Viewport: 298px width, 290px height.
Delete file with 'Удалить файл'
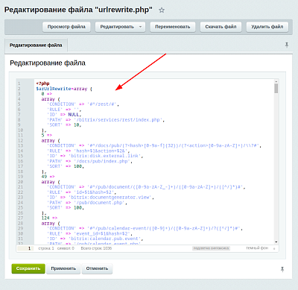pyautogui.click(x=267, y=27)
